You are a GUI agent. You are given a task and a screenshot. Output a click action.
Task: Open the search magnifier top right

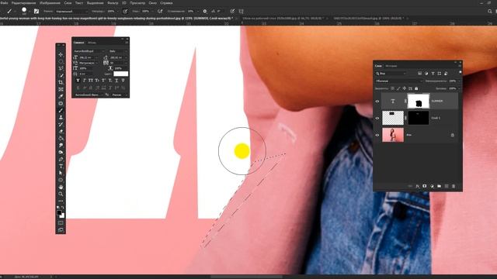tap(490, 11)
